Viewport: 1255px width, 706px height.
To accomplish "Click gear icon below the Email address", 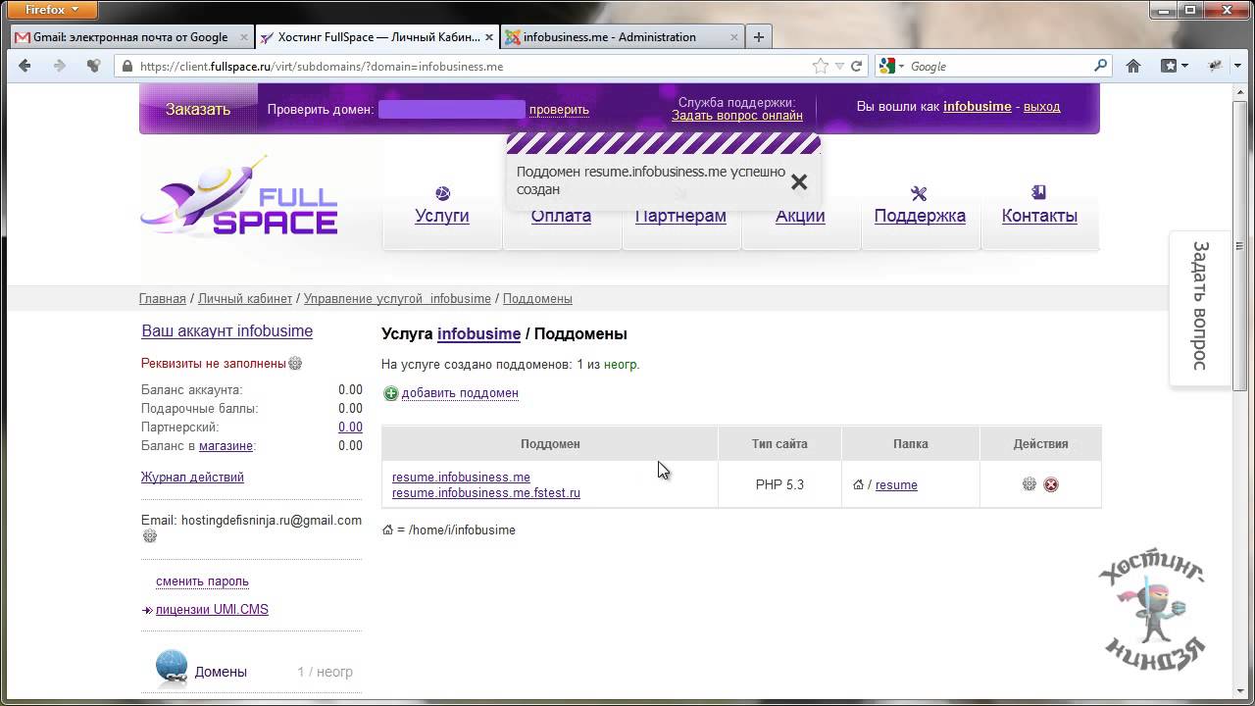I will click(x=150, y=536).
